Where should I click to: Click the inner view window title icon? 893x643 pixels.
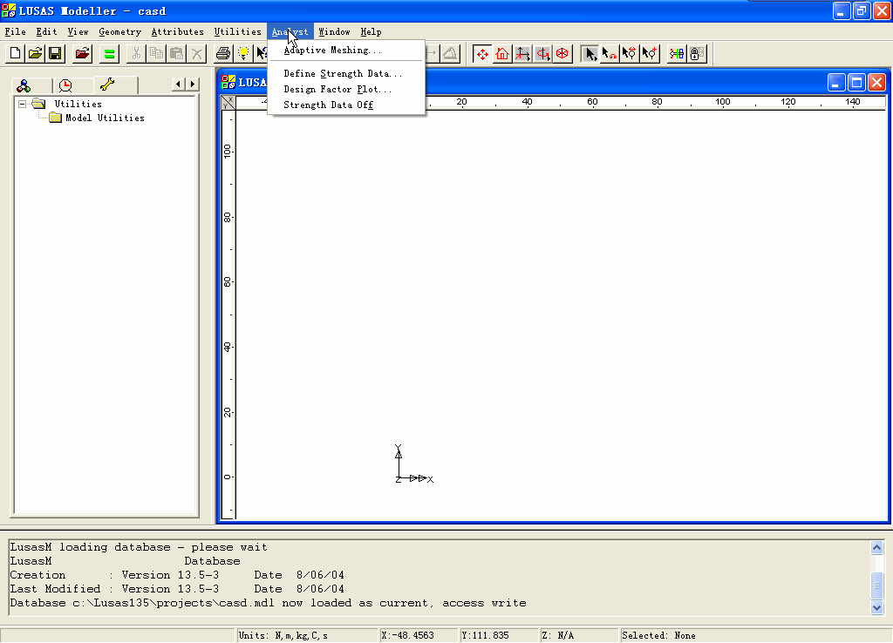[x=228, y=83]
